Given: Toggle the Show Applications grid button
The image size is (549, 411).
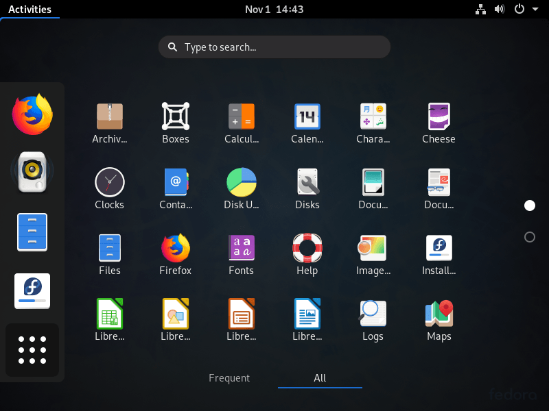Looking at the screenshot, I should (x=32, y=350).
